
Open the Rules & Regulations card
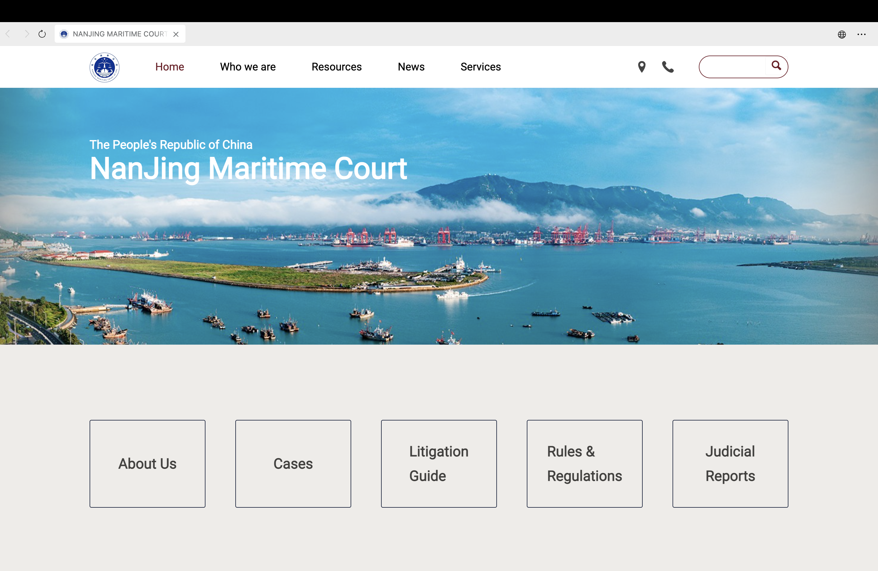click(585, 464)
